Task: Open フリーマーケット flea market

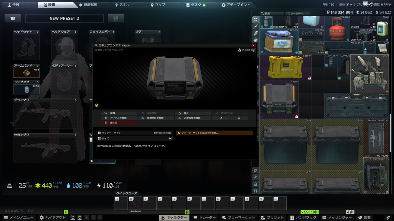Action: [x=239, y=217]
